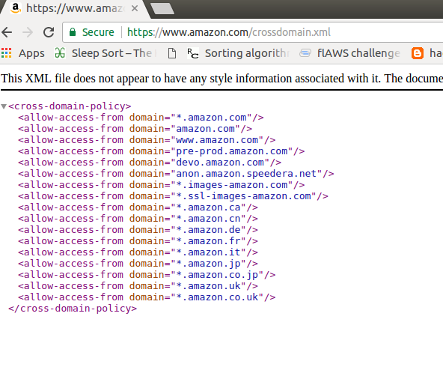Select the *.amazon.it domain line

pyautogui.click(x=138, y=252)
